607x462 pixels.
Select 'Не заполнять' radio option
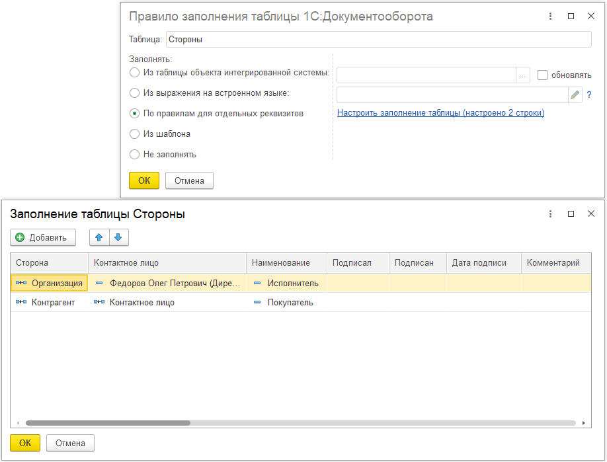135,155
